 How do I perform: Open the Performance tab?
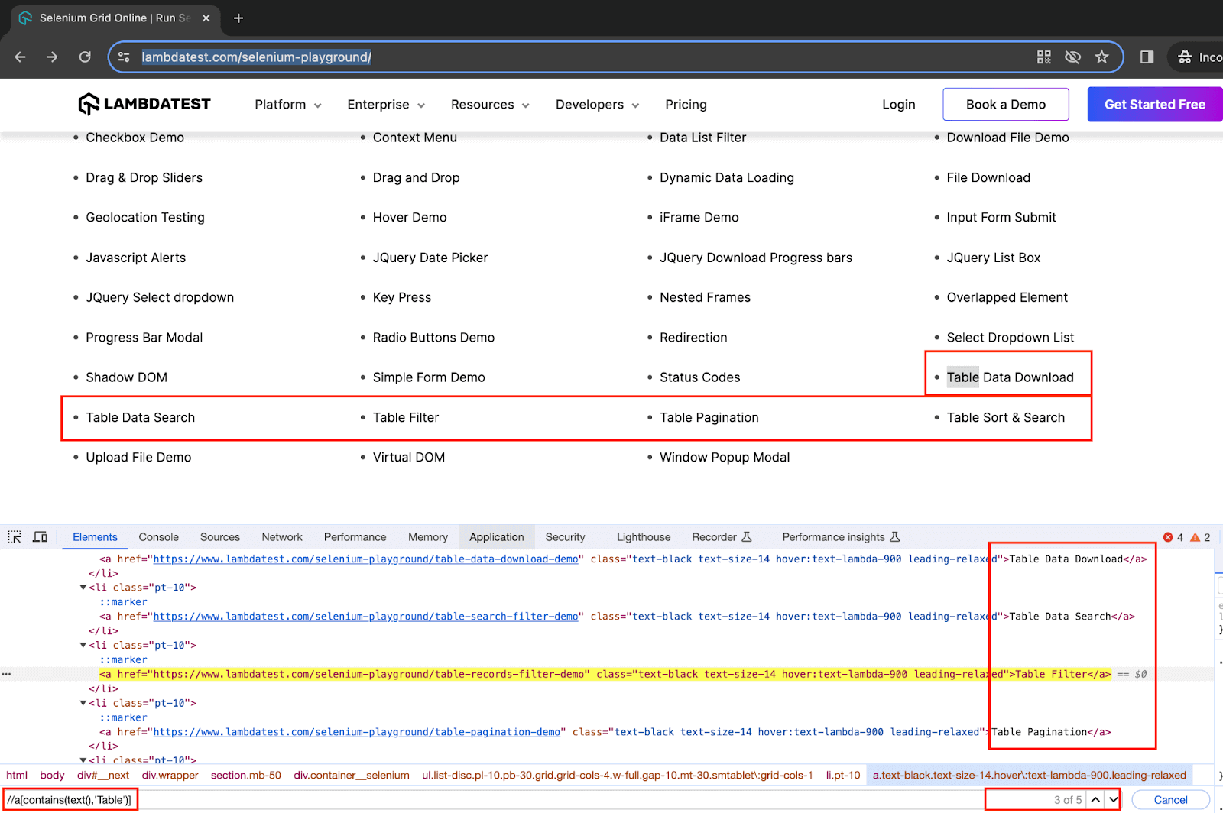[x=355, y=537]
